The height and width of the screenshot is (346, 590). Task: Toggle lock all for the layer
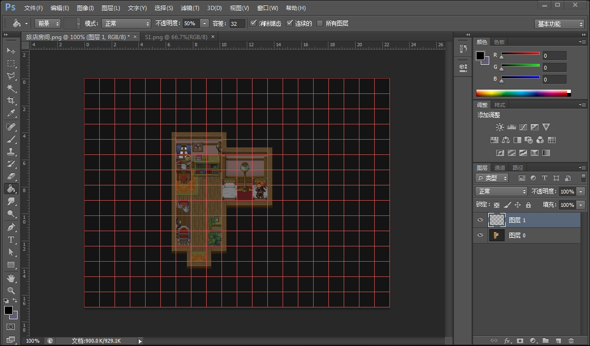pos(528,205)
